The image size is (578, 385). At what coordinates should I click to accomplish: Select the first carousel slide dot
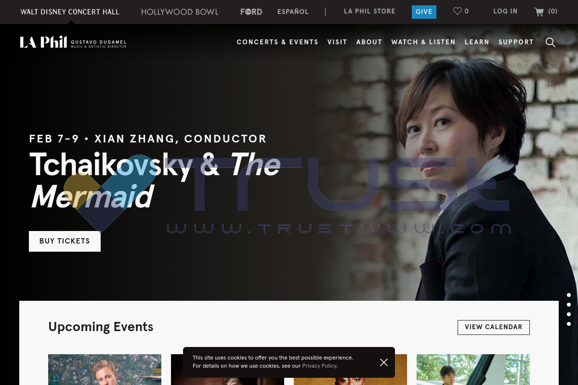(569, 295)
